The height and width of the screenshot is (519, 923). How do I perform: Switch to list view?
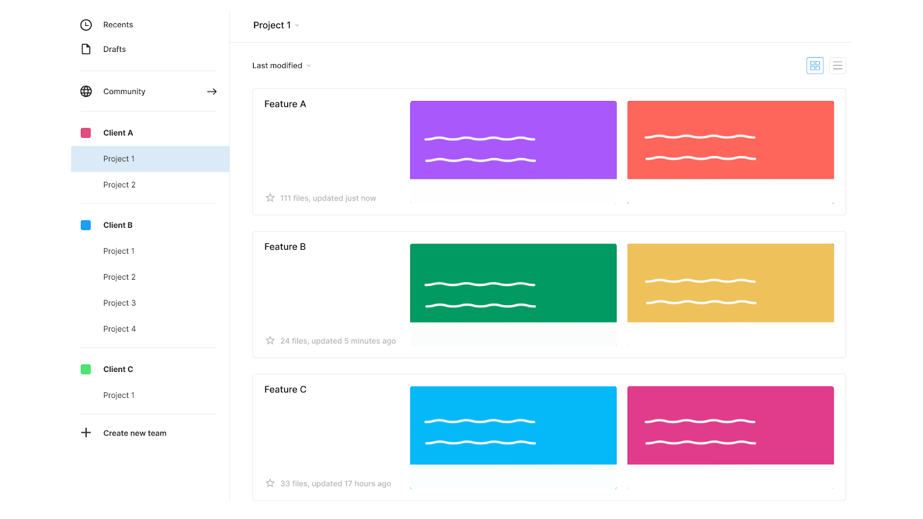pos(838,66)
